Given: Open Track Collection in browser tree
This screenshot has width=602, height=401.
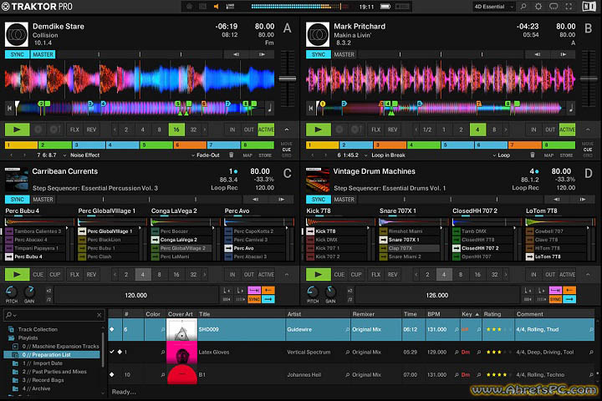Looking at the screenshot, I should [x=38, y=329].
